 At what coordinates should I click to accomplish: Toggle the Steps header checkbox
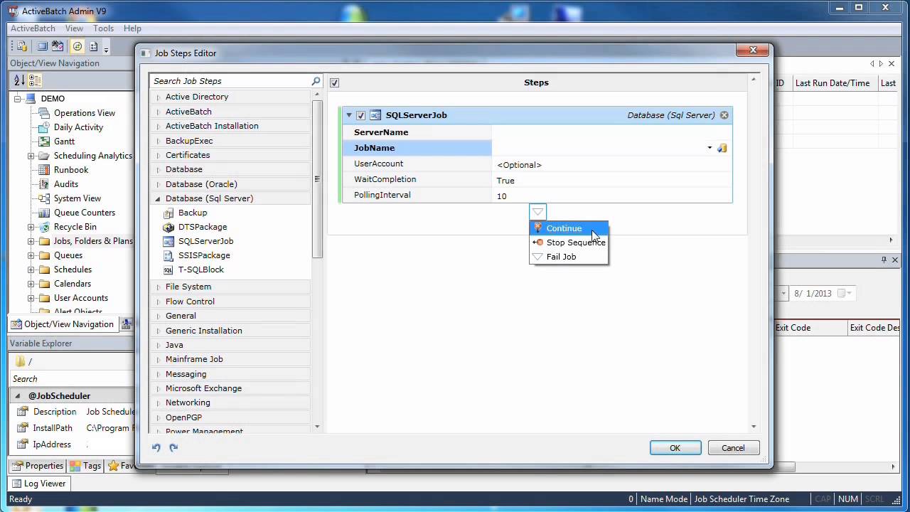(334, 82)
